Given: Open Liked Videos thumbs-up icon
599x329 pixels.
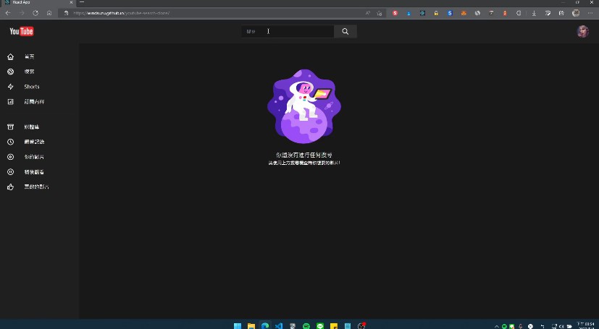Looking at the screenshot, I should [x=10, y=187].
